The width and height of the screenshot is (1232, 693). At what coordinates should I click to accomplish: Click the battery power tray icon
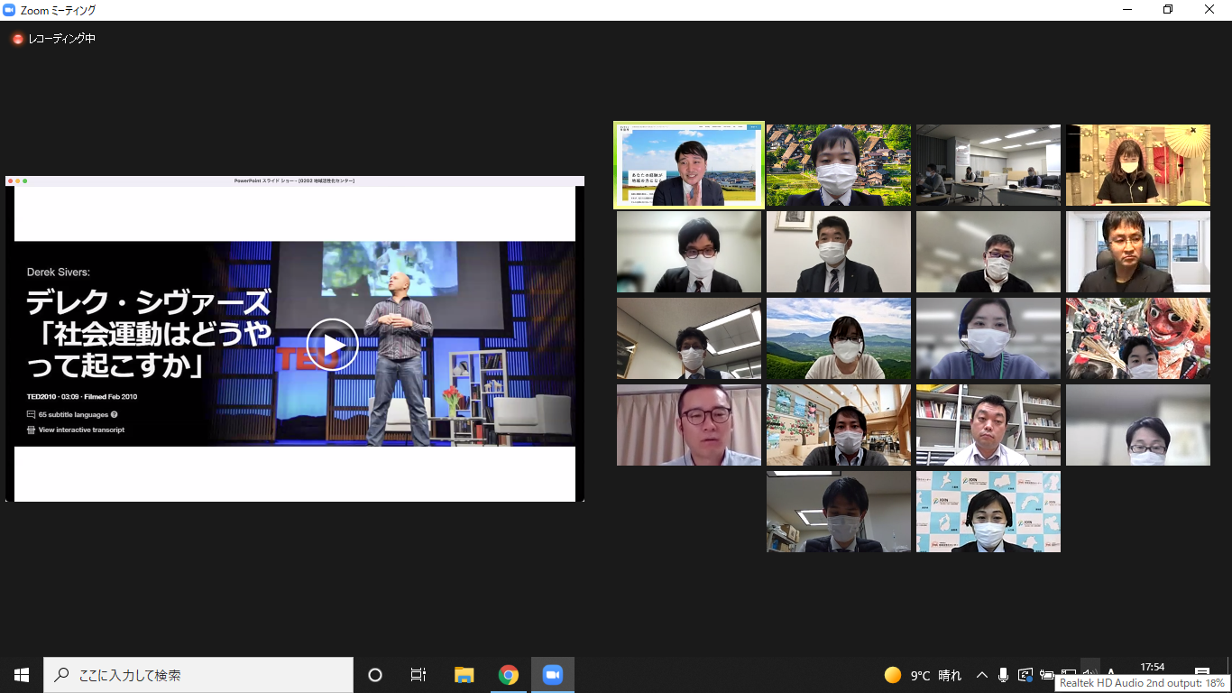coord(1047,675)
